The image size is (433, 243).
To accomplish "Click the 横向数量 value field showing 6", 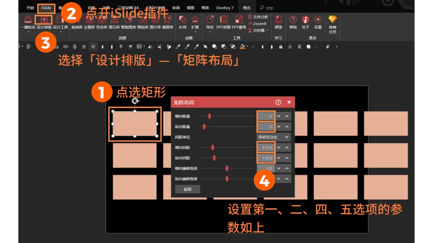I will pos(266,116).
